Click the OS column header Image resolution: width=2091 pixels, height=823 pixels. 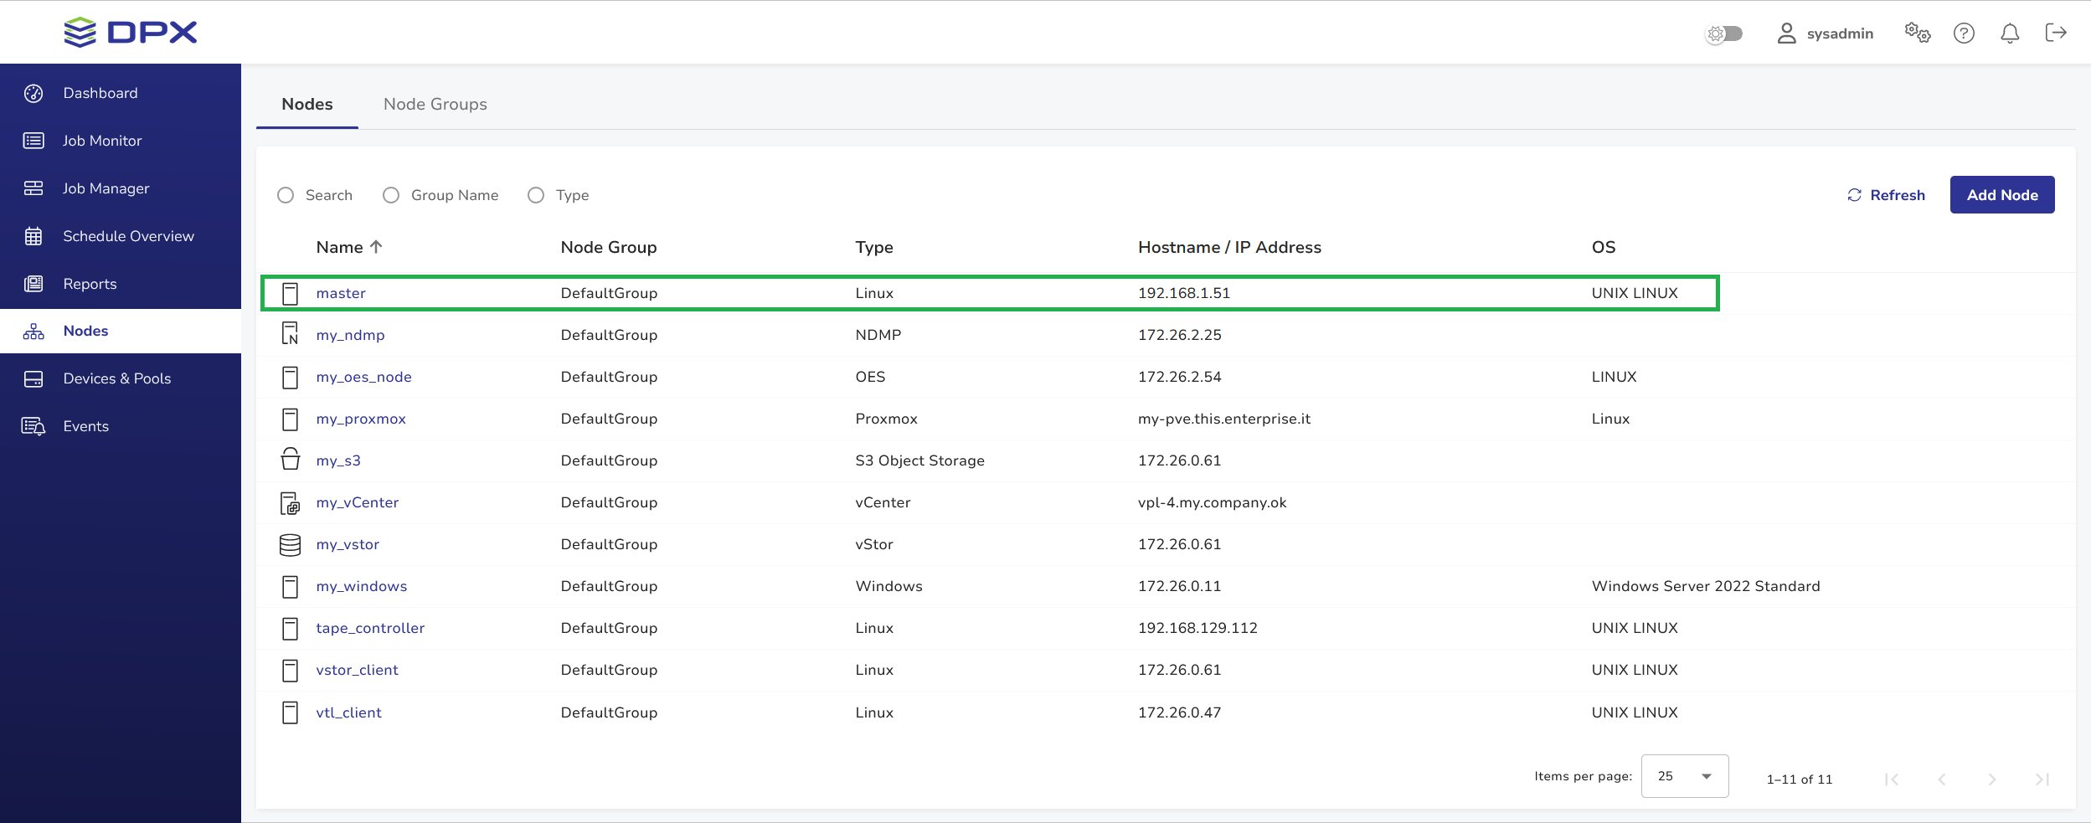(1604, 247)
